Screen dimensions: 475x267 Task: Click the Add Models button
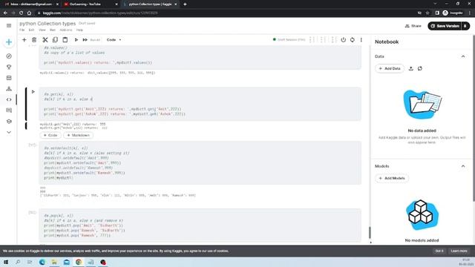click(x=392, y=178)
